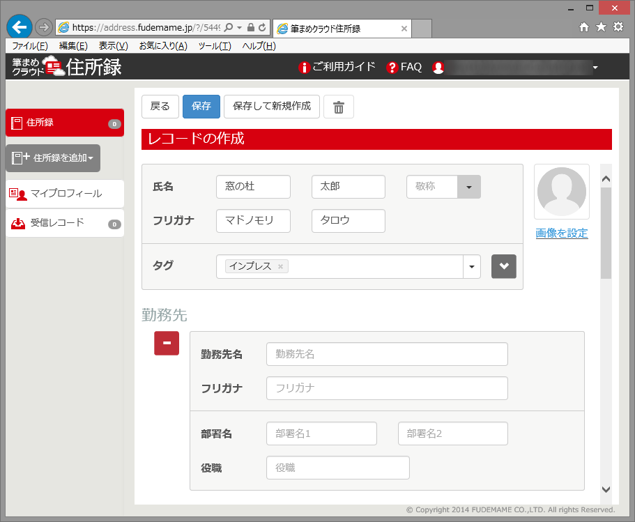Viewport: 635px width, 522px height.
Task: Click the blue 保存 button
Action: [201, 107]
